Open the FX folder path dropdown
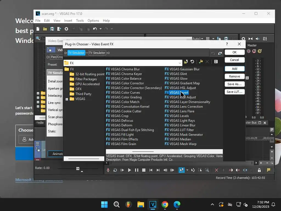Viewport: 281px width, 211px height. click(x=180, y=63)
